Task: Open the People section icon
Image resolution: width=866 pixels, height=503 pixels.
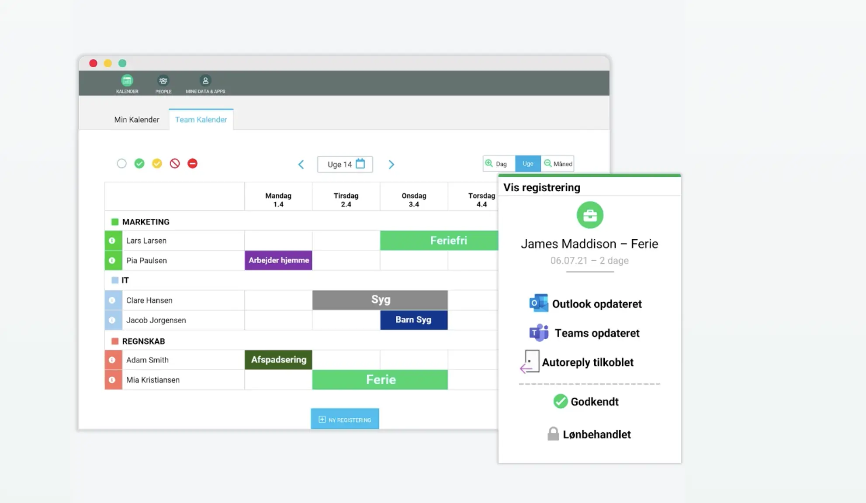Action: [163, 81]
